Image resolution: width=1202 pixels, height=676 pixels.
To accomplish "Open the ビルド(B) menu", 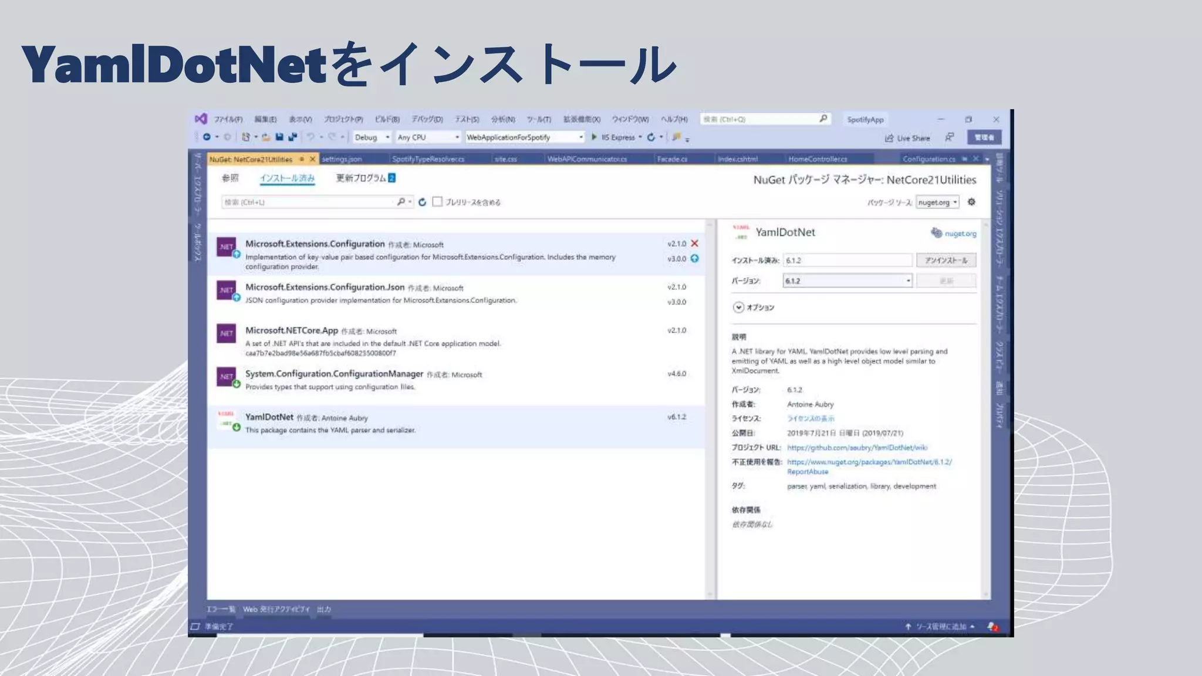I will click(x=387, y=119).
